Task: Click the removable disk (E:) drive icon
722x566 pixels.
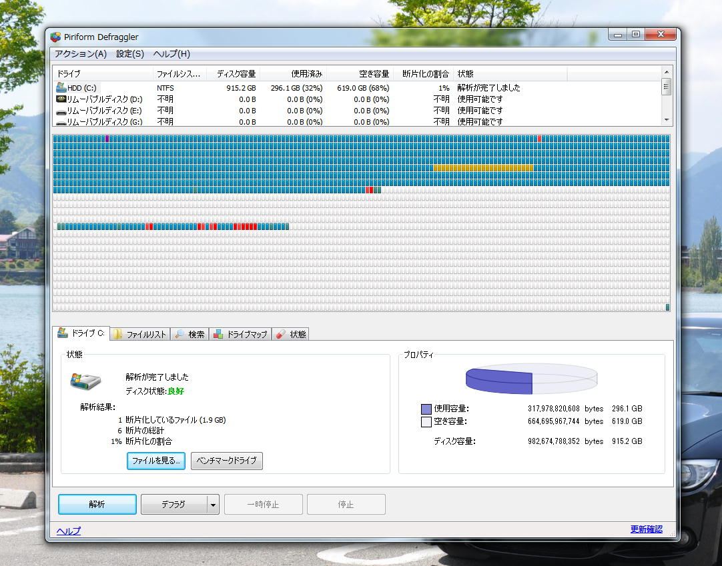Action: pyautogui.click(x=61, y=111)
